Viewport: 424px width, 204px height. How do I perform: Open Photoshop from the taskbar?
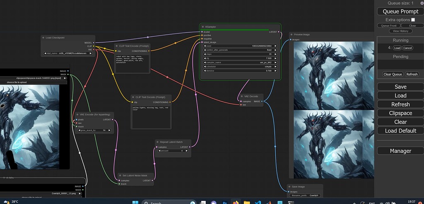coord(225,203)
